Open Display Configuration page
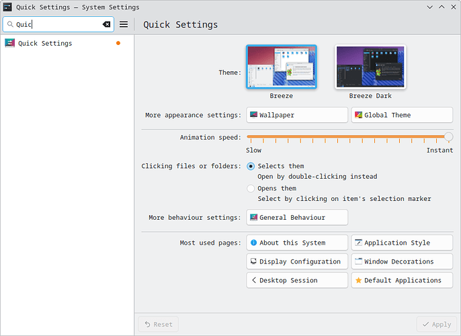The width and height of the screenshot is (461, 336). pyautogui.click(x=297, y=261)
